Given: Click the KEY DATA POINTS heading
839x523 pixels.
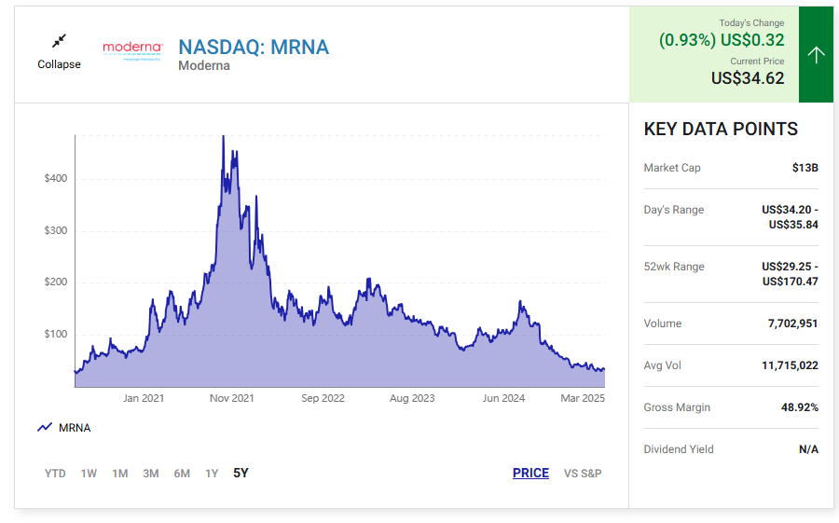Looking at the screenshot, I should click(721, 129).
